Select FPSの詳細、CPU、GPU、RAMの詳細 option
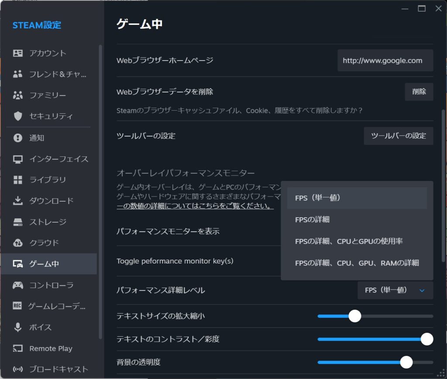Viewport: 447px width, 379px height. click(x=357, y=263)
